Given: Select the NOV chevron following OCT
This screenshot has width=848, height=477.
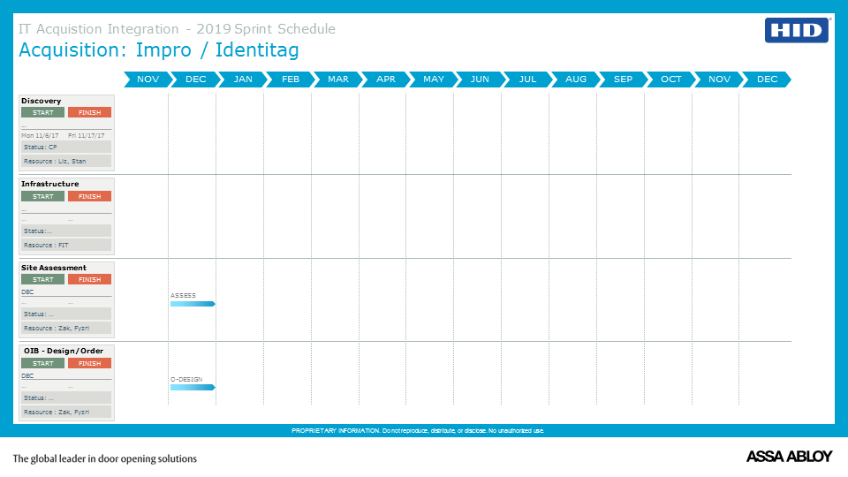Looking at the screenshot, I should pos(719,79).
